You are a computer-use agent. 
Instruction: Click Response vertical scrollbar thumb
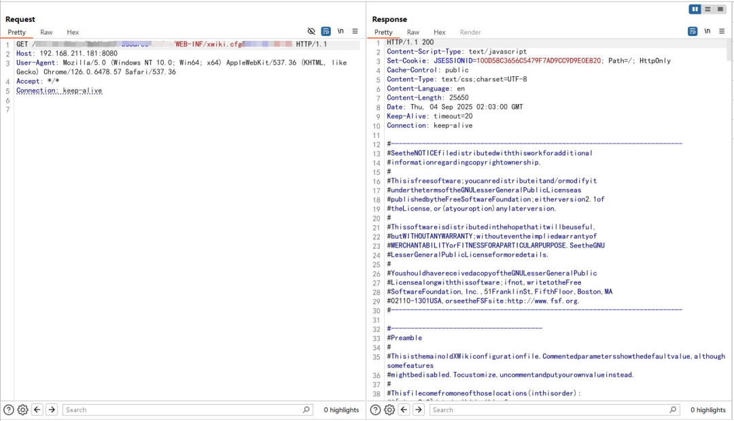(729, 50)
